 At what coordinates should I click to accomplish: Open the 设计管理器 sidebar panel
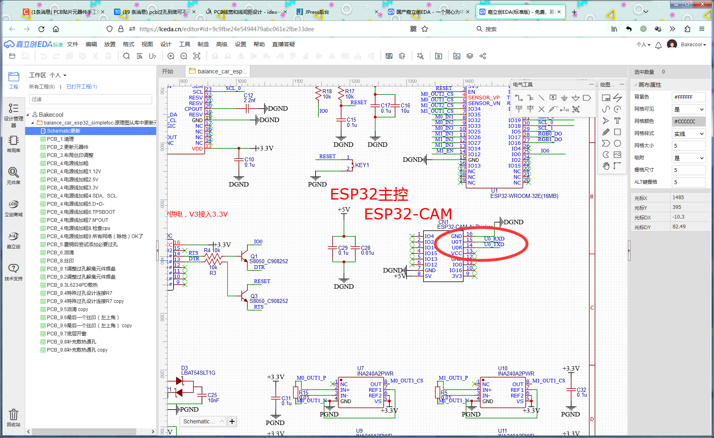(x=13, y=115)
